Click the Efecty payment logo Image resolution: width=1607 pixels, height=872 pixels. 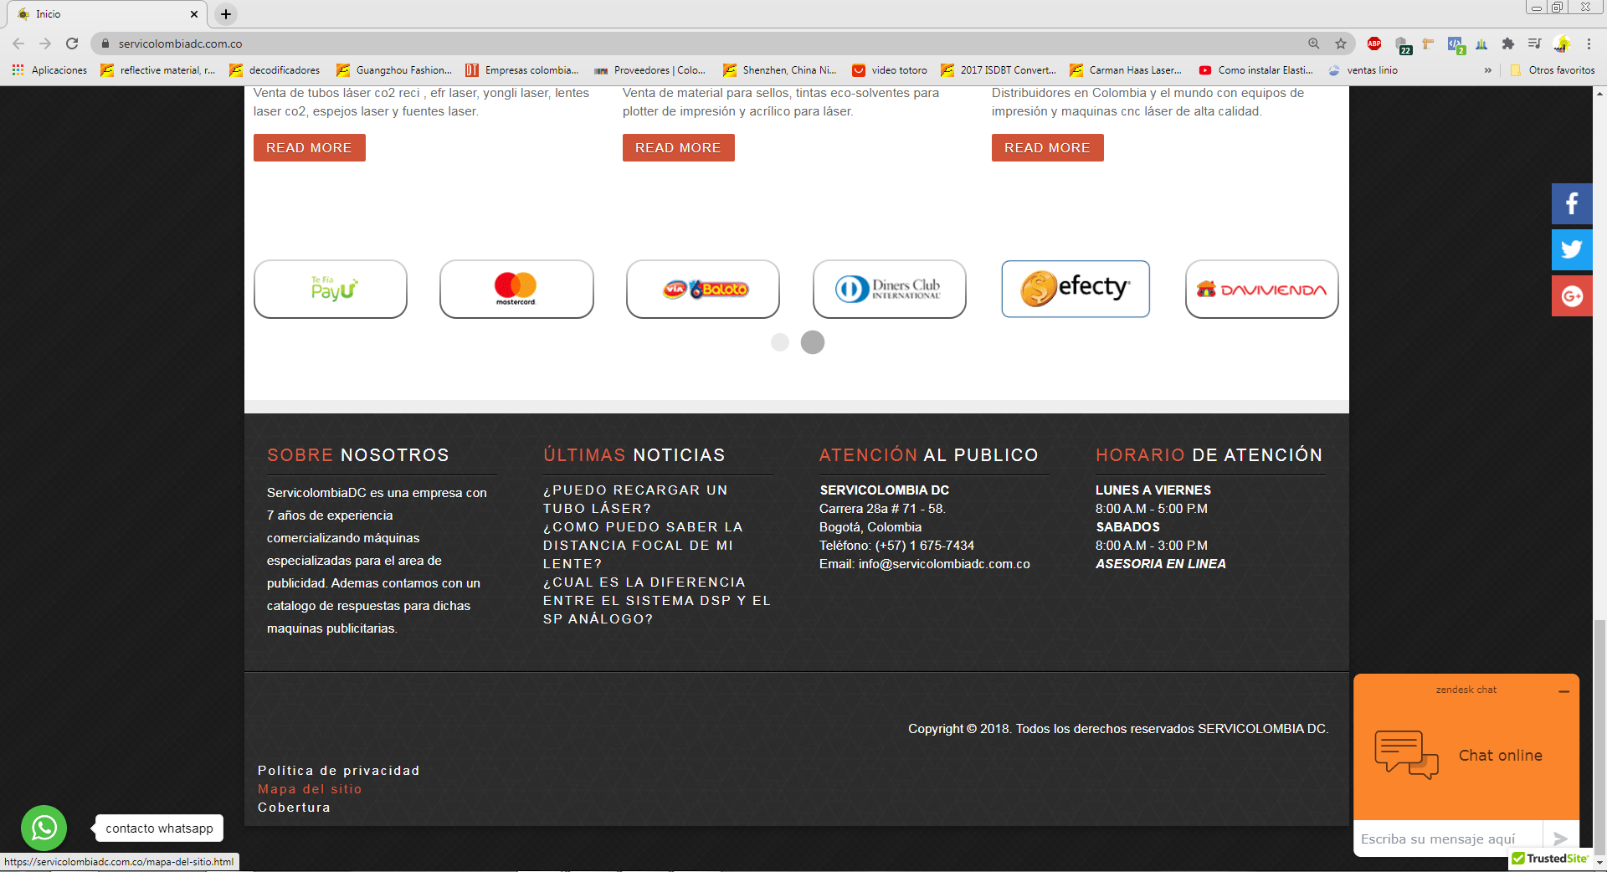point(1076,289)
